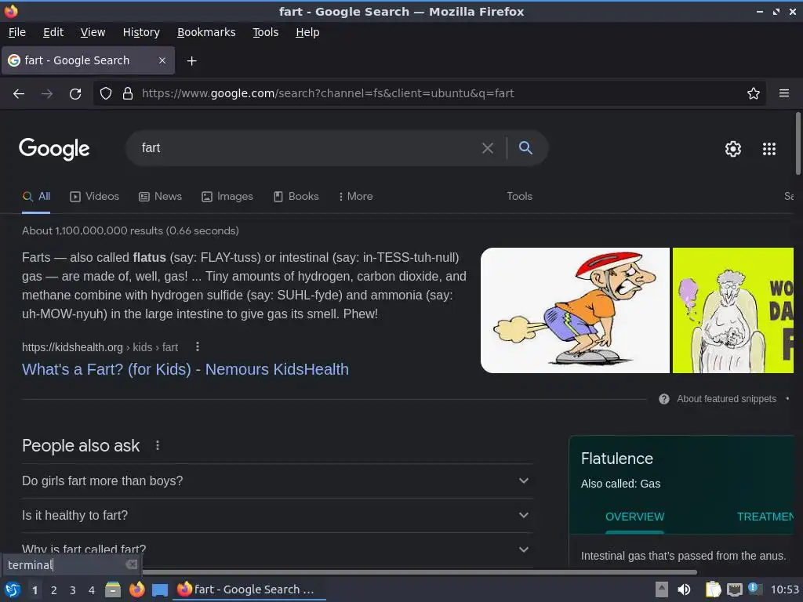Screen dimensions: 803x602
Task: Click the Firefox window taskbar button
Action: pyautogui.click(x=249, y=589)
